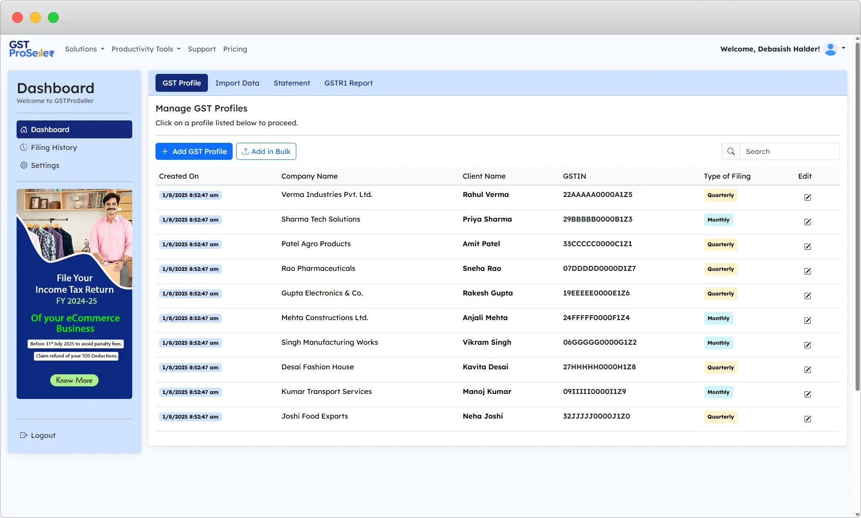Open edit for Rao Pharmaceuticals row
The image size is (861, 518).
(807, 271)
